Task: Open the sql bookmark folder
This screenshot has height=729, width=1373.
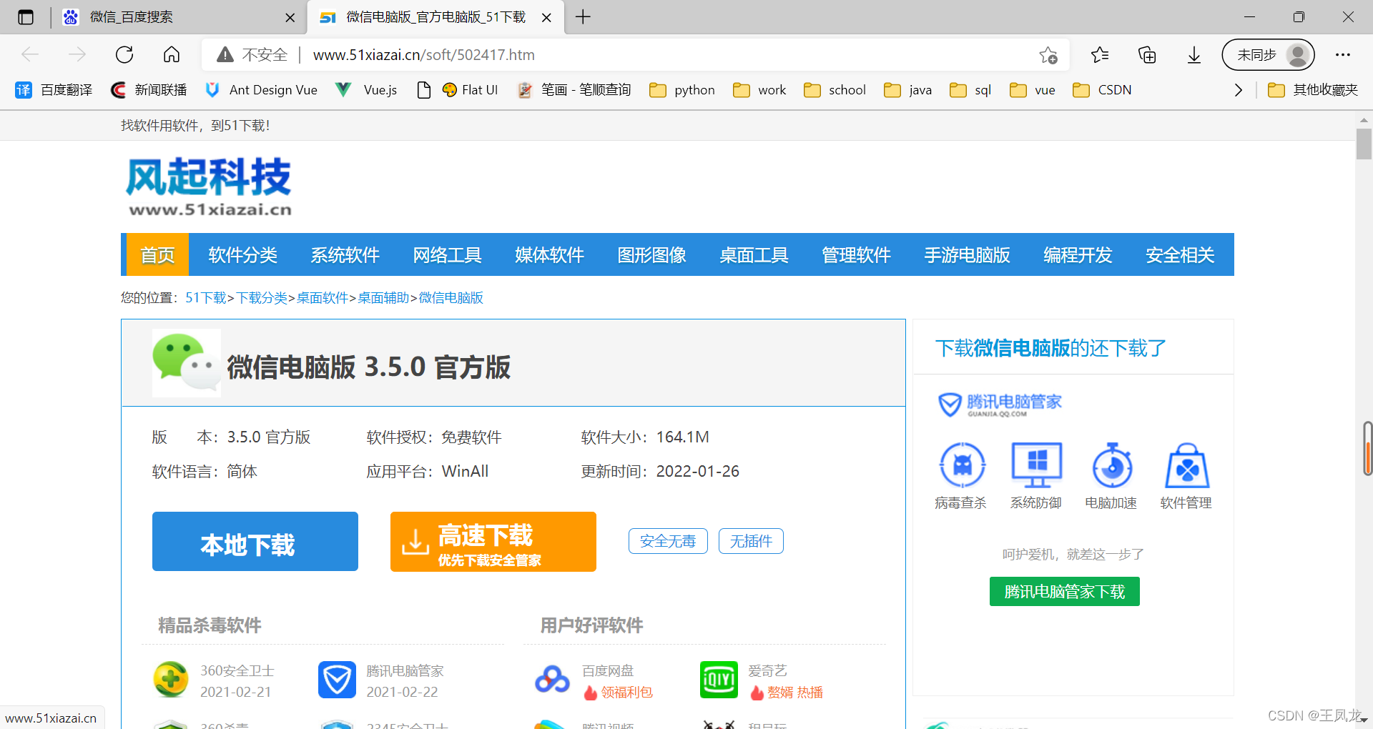Action: [x=970, y=90]
